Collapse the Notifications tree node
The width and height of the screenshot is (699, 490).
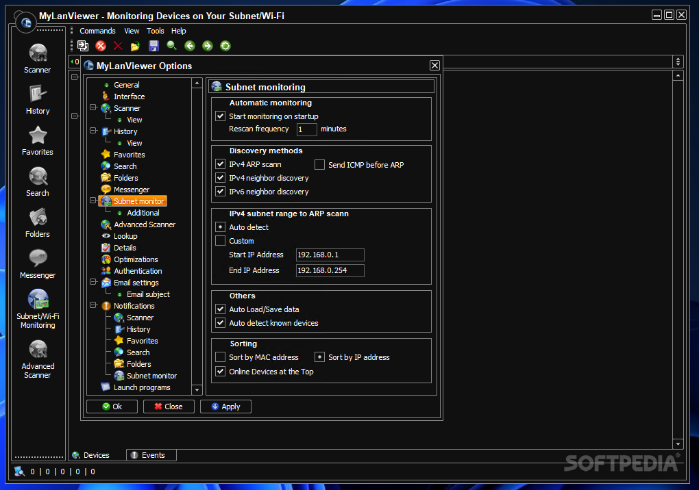(x=93, y=305)
